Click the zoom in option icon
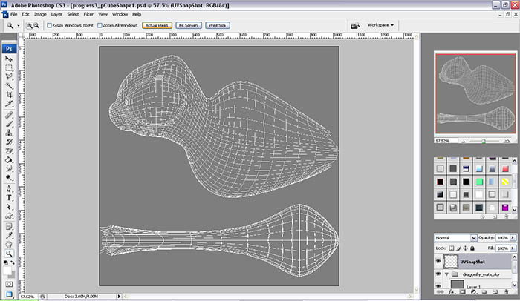This screenshot has width=520, height=301. coord(30,25)
